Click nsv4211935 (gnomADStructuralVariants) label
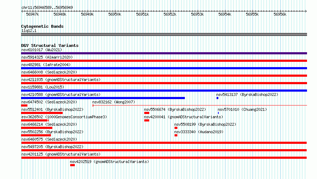Viewport: 317px width, 179px height. click(61, 80)
